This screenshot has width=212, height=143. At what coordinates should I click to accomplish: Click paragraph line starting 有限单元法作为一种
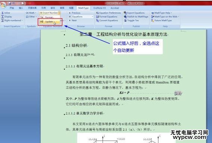pyautogui.click(x=128, y=77)
